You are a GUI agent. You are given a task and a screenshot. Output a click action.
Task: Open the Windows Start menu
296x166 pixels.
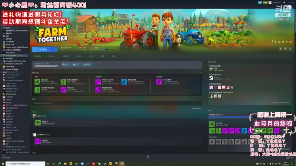[3, 164]
